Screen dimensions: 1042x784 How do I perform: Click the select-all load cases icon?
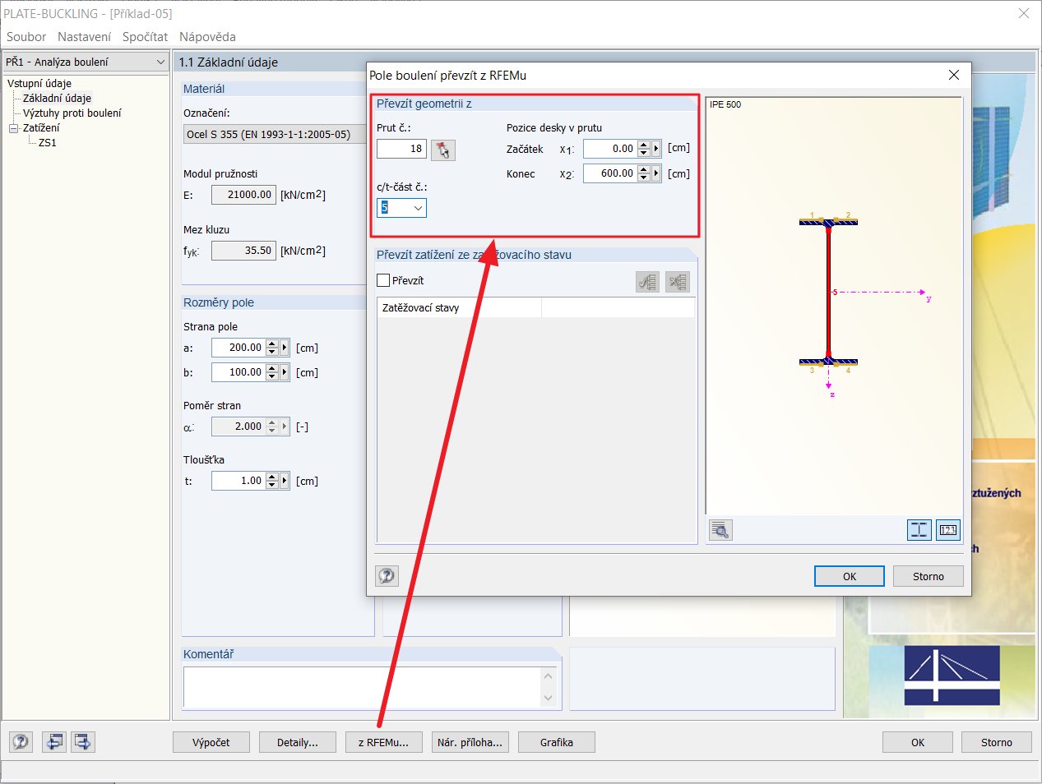coord(648,282)
